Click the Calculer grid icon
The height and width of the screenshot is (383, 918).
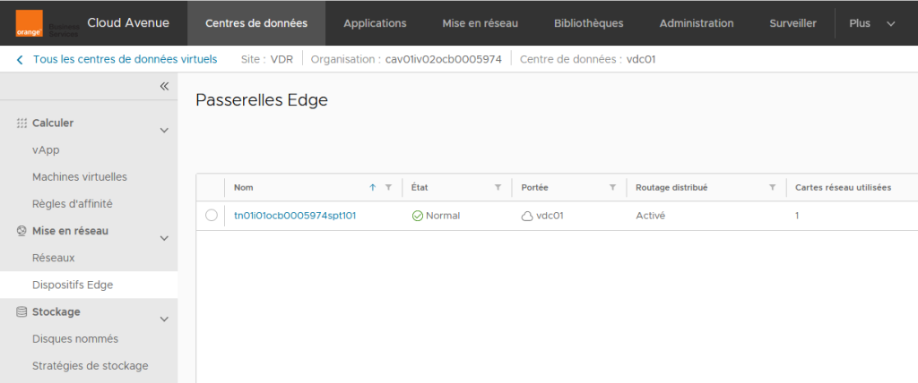[x=22, y=123]
